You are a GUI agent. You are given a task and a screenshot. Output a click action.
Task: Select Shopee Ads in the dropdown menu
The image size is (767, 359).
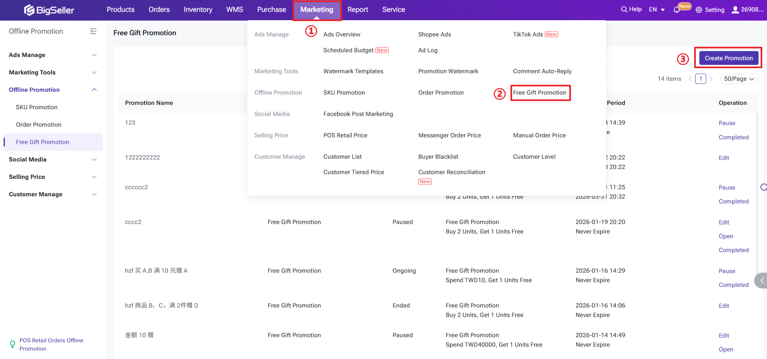(434, 35)
